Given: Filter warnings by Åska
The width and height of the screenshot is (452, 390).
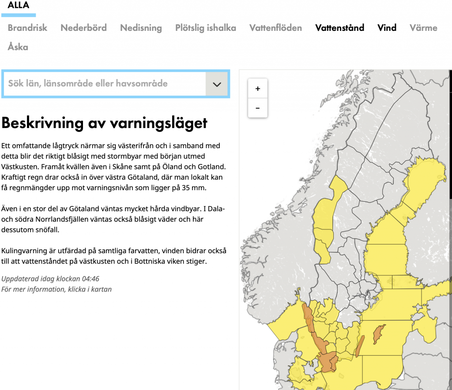Looking at the screenshot, I should coord(18,47).
